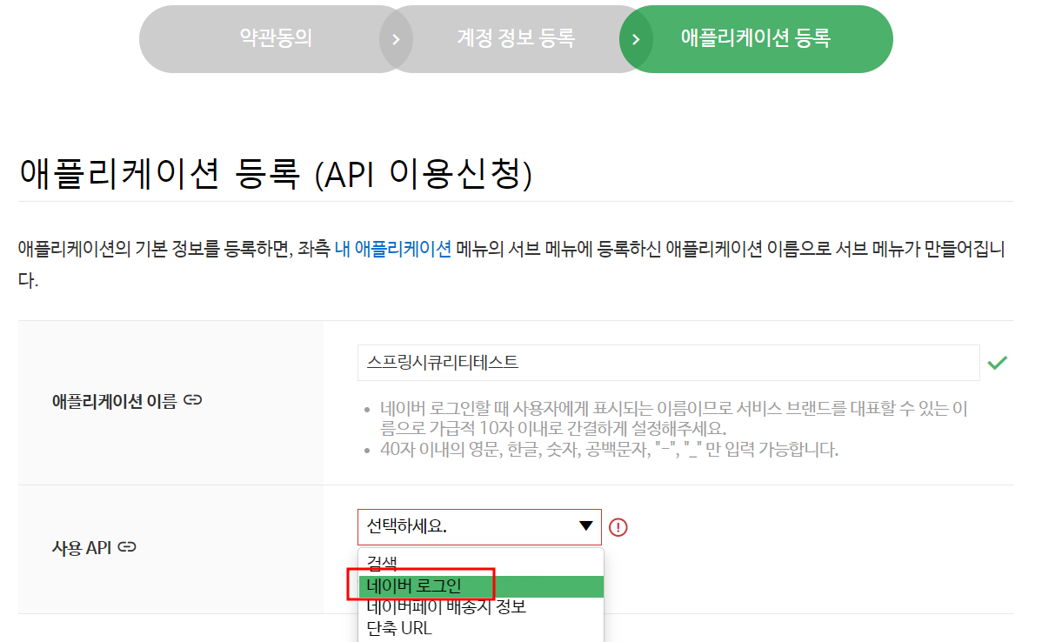Viewport: 1042px width, 642px height.
Task: Select the 계정 정보 등록 step tab
Action: tap(516, 38)
